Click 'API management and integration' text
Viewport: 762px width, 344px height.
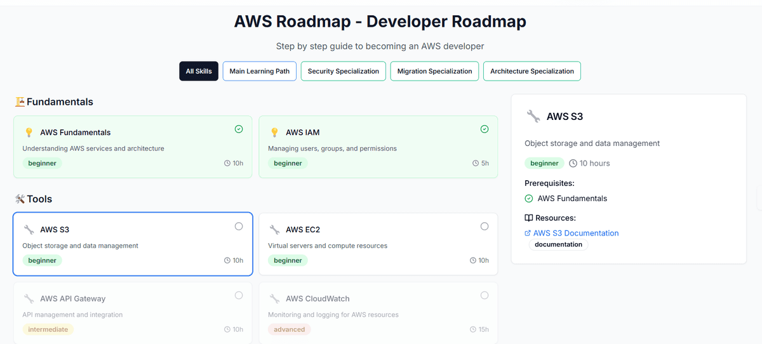click(72, 315)
